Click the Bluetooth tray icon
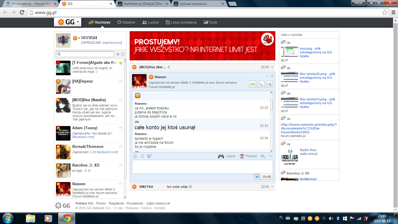 point(338,218)
